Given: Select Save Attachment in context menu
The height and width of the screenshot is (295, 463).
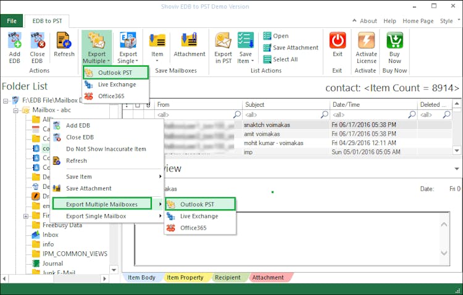Looking at the screenshot, I should (x=106, y=188).
